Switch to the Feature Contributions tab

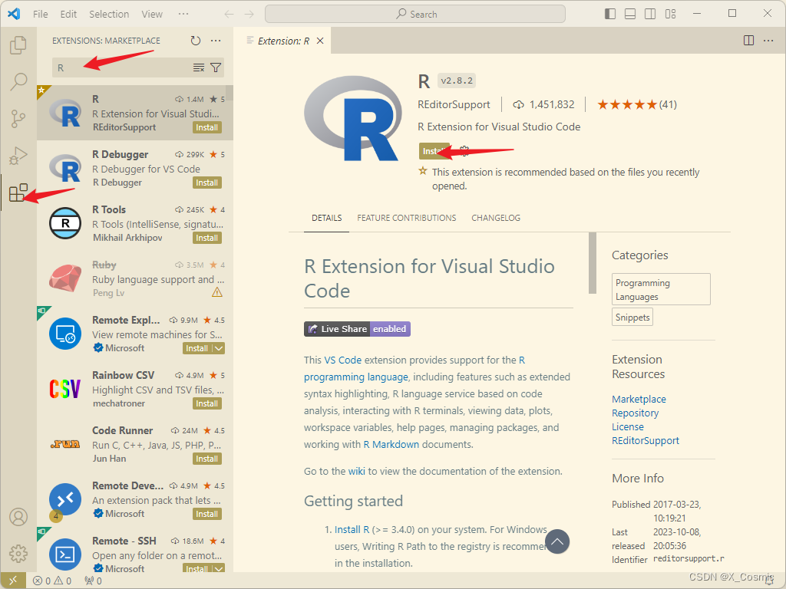(x=407, y=218)
